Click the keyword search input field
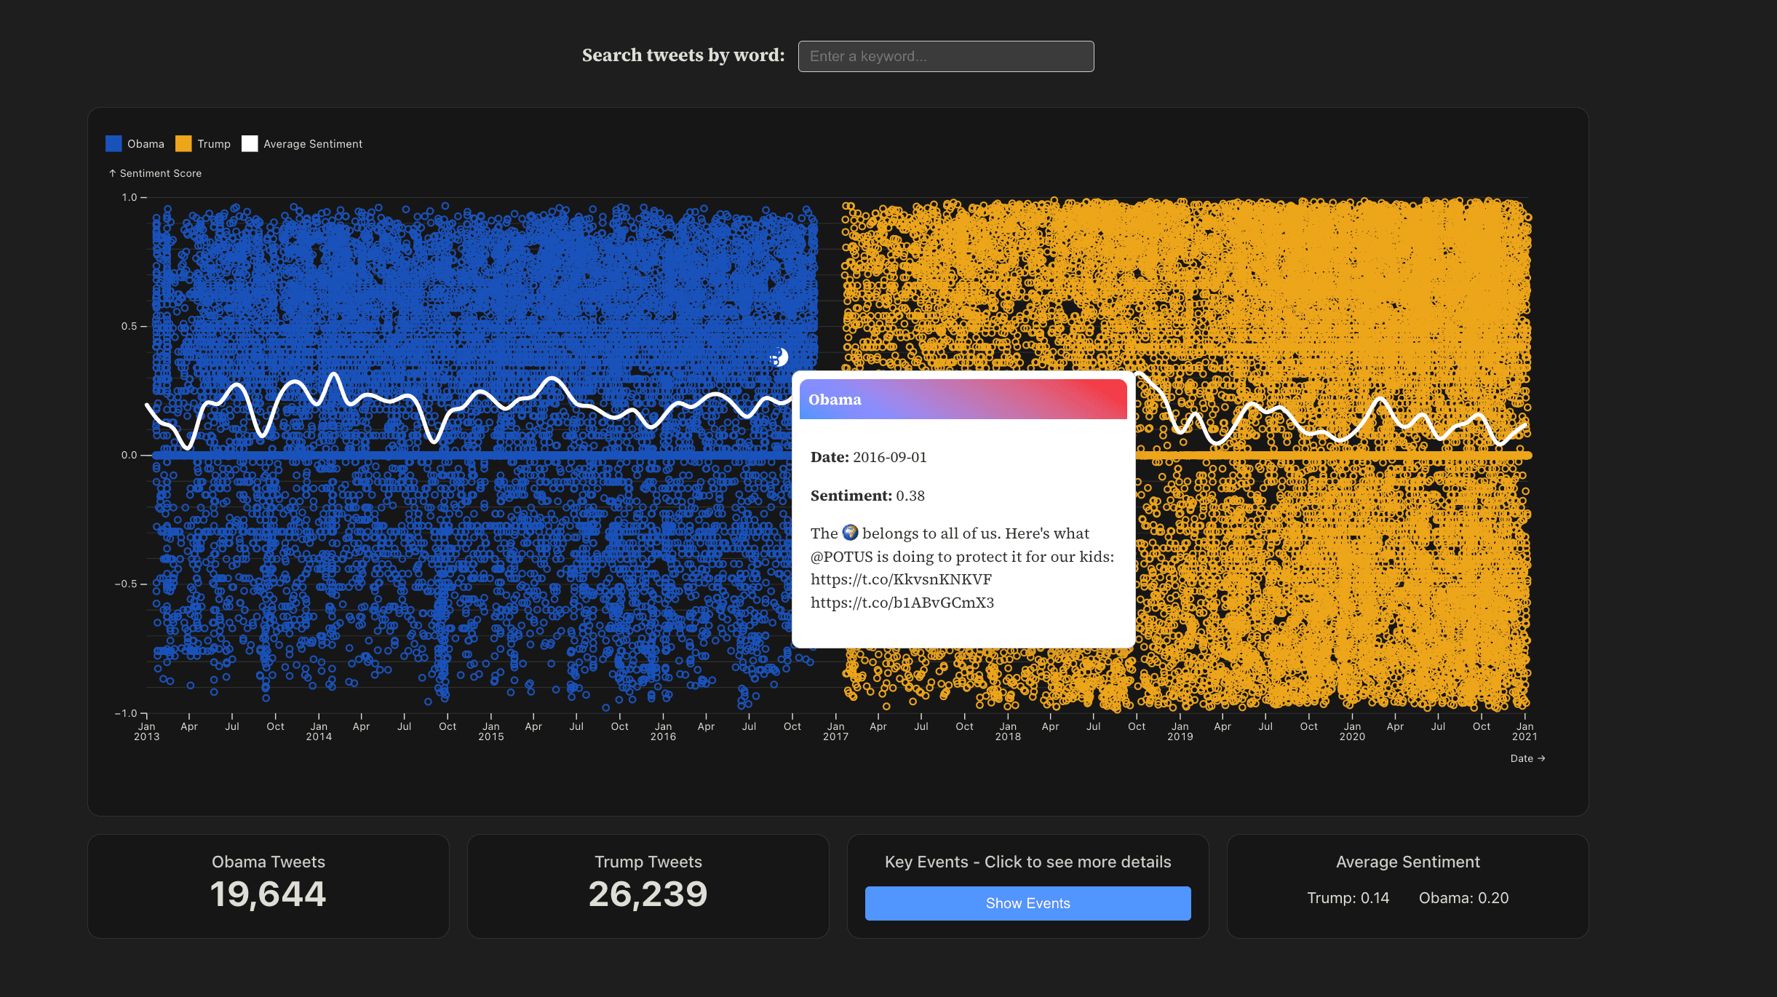This screenshot has height=997, width=1777. pos(945,56)
